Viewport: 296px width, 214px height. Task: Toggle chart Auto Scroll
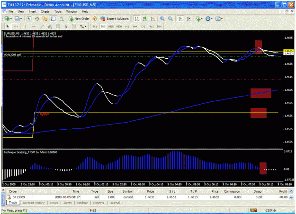point(180,18)
